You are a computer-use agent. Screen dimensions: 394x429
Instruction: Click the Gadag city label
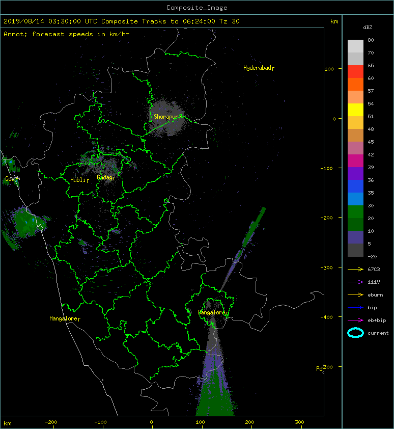(x=106, y=178)
